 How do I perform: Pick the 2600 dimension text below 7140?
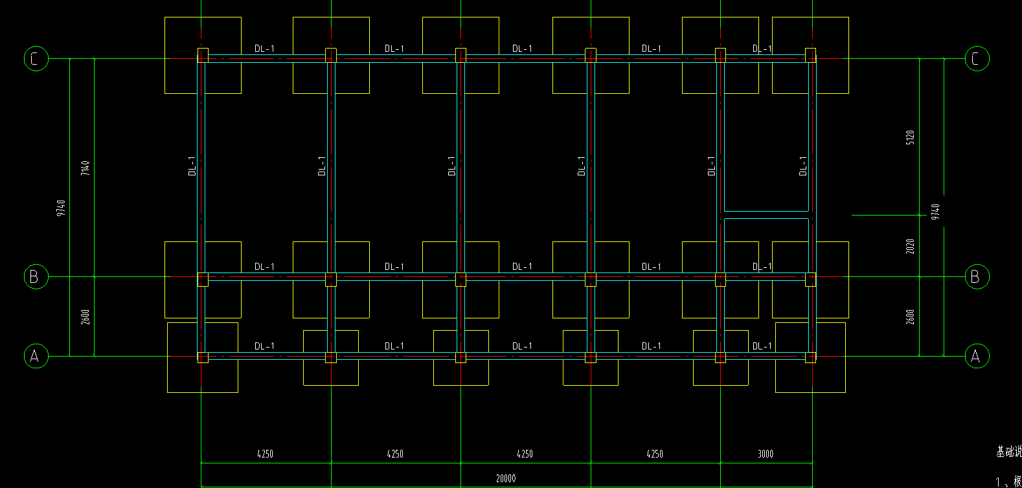coord(85,316)
